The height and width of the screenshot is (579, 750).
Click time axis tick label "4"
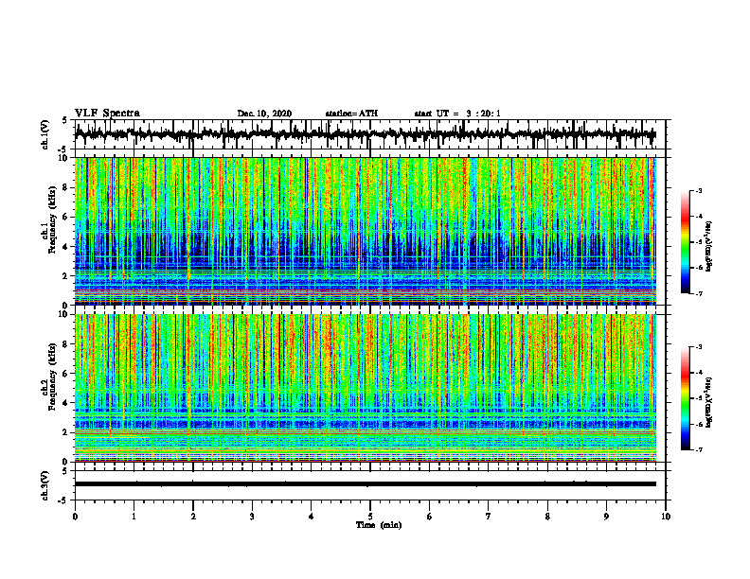(312, 517)
